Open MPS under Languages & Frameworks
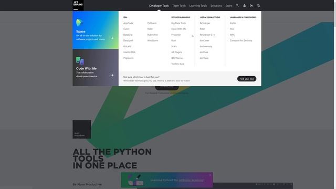 click(232, 35)
